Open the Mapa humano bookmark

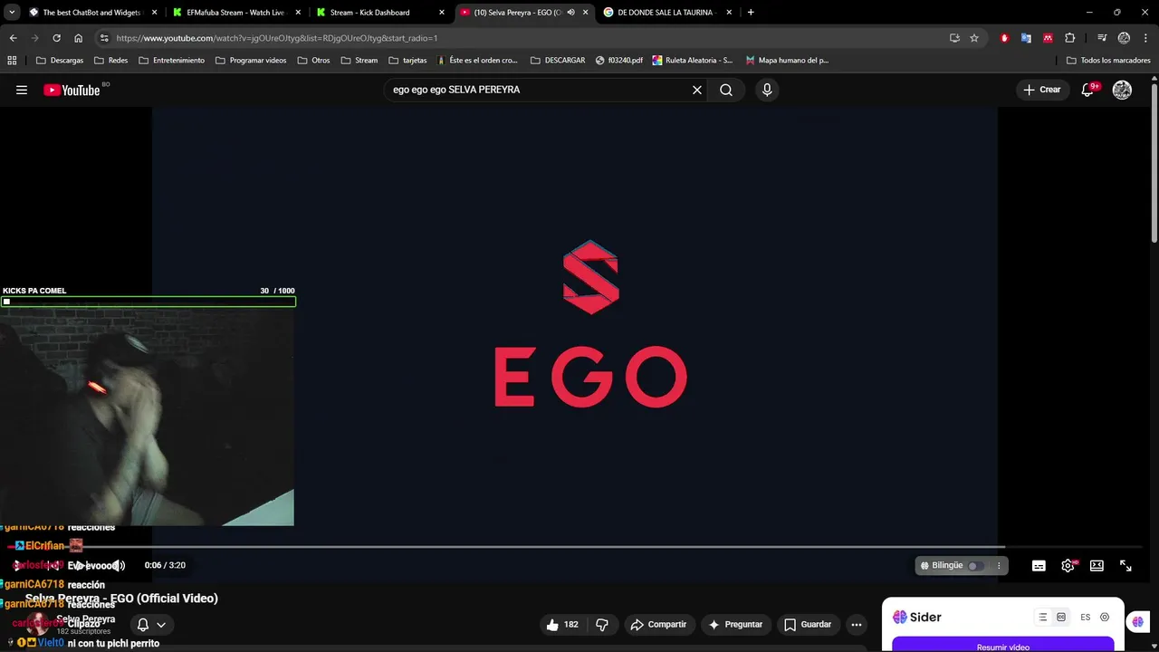787,61
